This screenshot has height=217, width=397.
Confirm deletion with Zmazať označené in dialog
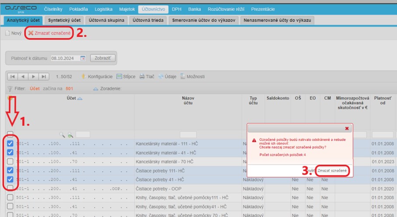[332, 170]
